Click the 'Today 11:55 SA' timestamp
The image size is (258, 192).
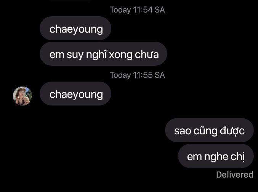pos(137,75)
